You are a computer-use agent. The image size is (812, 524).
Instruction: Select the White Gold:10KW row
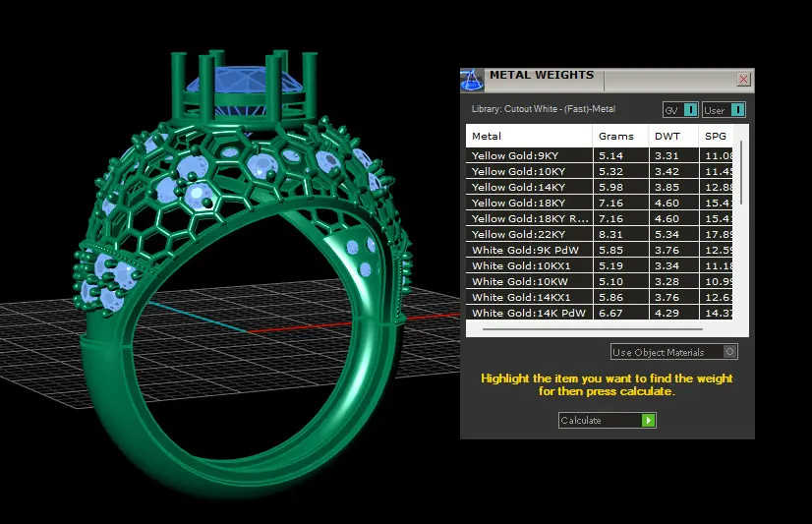(599, 281)
